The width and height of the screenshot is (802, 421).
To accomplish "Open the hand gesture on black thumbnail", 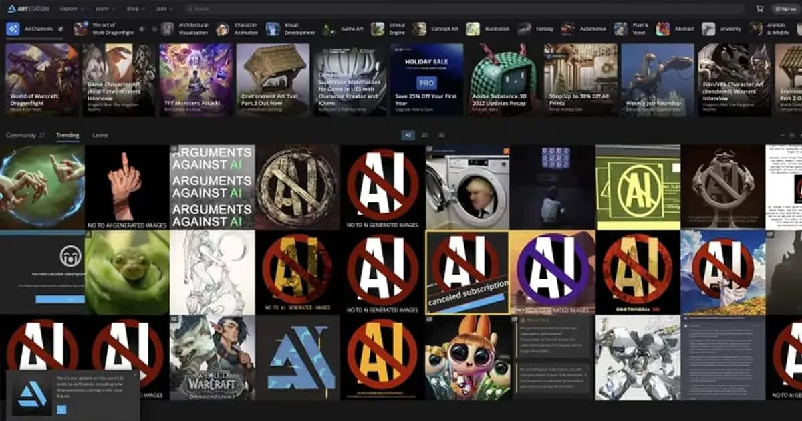I will [x=127, y=187].
